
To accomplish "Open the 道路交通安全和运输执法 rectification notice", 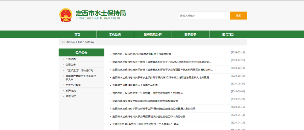I will (x=145, y=101).
